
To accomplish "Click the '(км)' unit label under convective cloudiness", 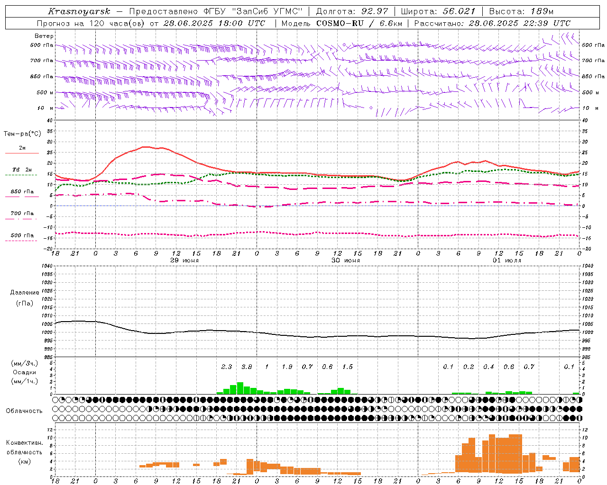I will click(x=24, y=461).
